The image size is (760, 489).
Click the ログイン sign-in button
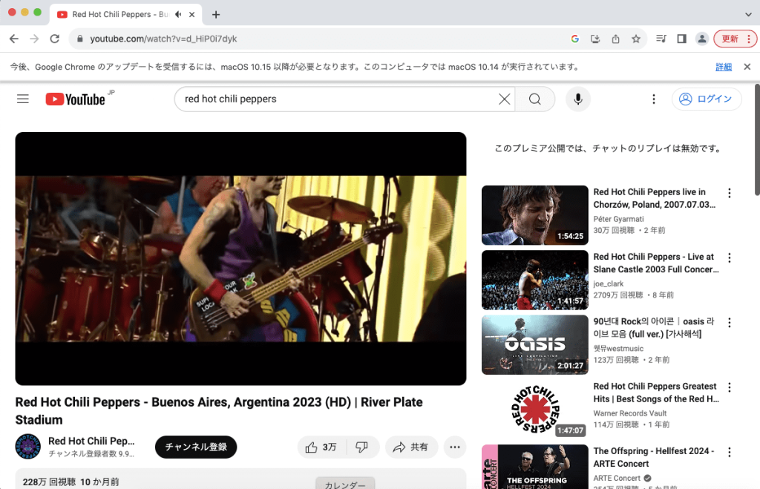(707, 99)
